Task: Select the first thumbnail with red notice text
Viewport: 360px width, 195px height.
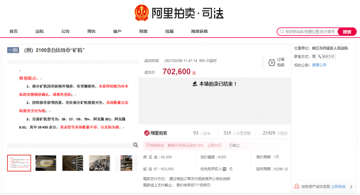Action: click(x=19, y=163)
